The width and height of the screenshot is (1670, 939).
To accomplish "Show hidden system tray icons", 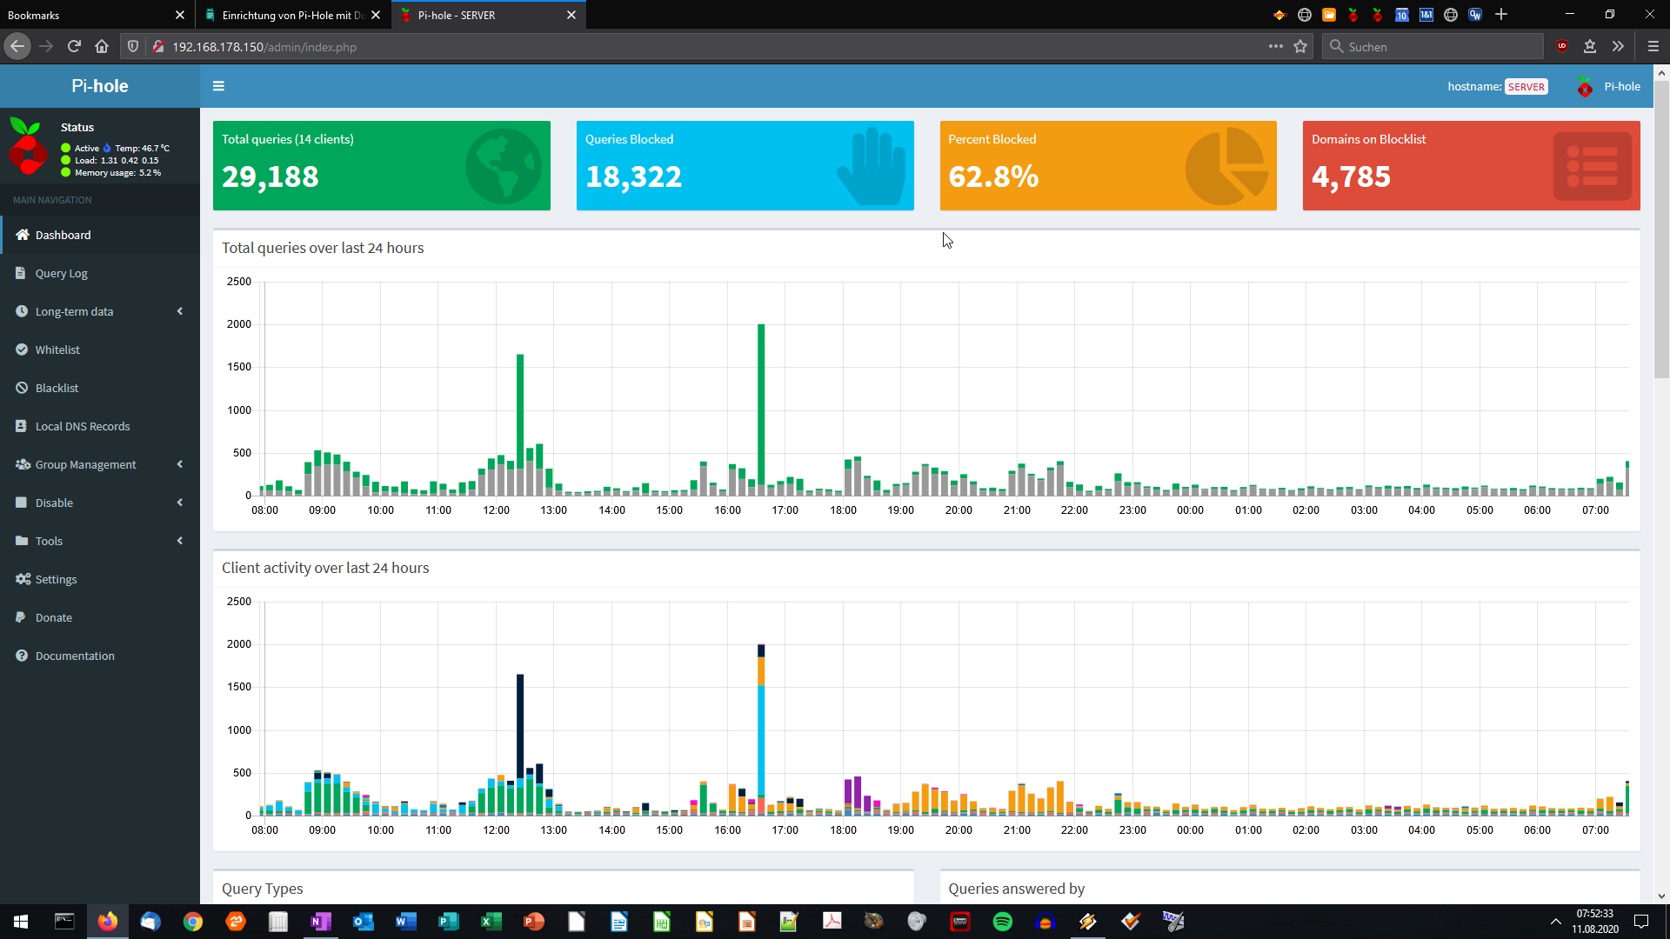I will (x=1555, y=922).
